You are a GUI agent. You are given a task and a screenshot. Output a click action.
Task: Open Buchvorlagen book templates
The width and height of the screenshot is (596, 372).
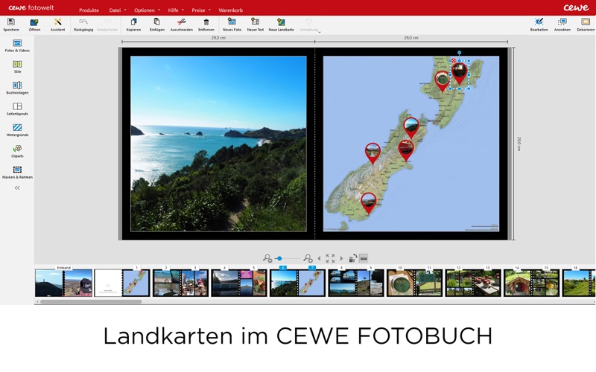point(17,88)
